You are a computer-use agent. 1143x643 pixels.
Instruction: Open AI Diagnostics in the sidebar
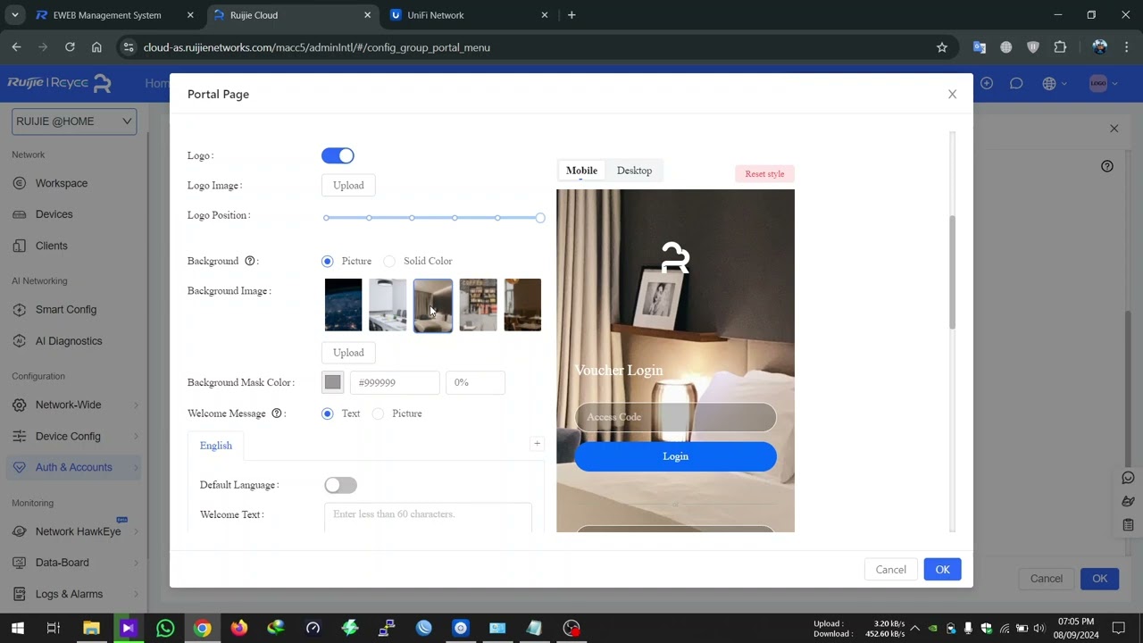coord(69,341)
